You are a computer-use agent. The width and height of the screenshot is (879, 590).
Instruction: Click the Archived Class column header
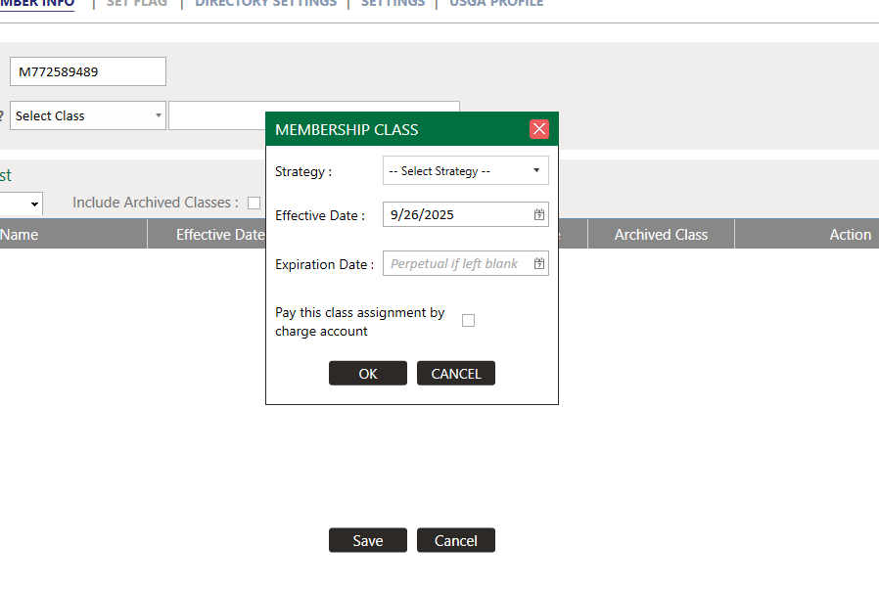tap(661, 235)
